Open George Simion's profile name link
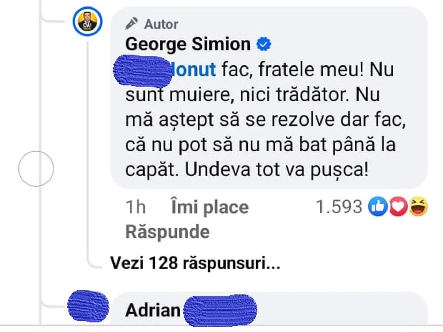This screenshot has width=443, height=332. pyautogui.click(x=188, y=45)
